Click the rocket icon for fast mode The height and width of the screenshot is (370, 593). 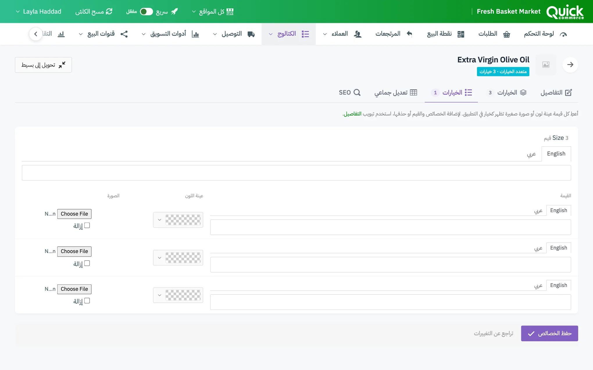coord(174,12)
